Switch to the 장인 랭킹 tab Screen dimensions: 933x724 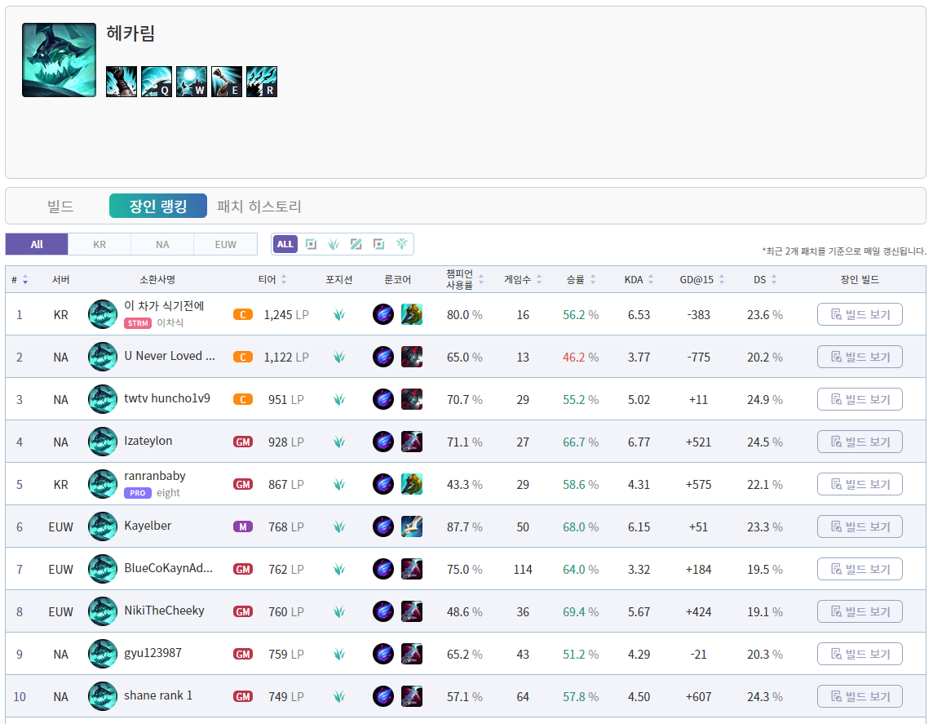tap(158, 206)
